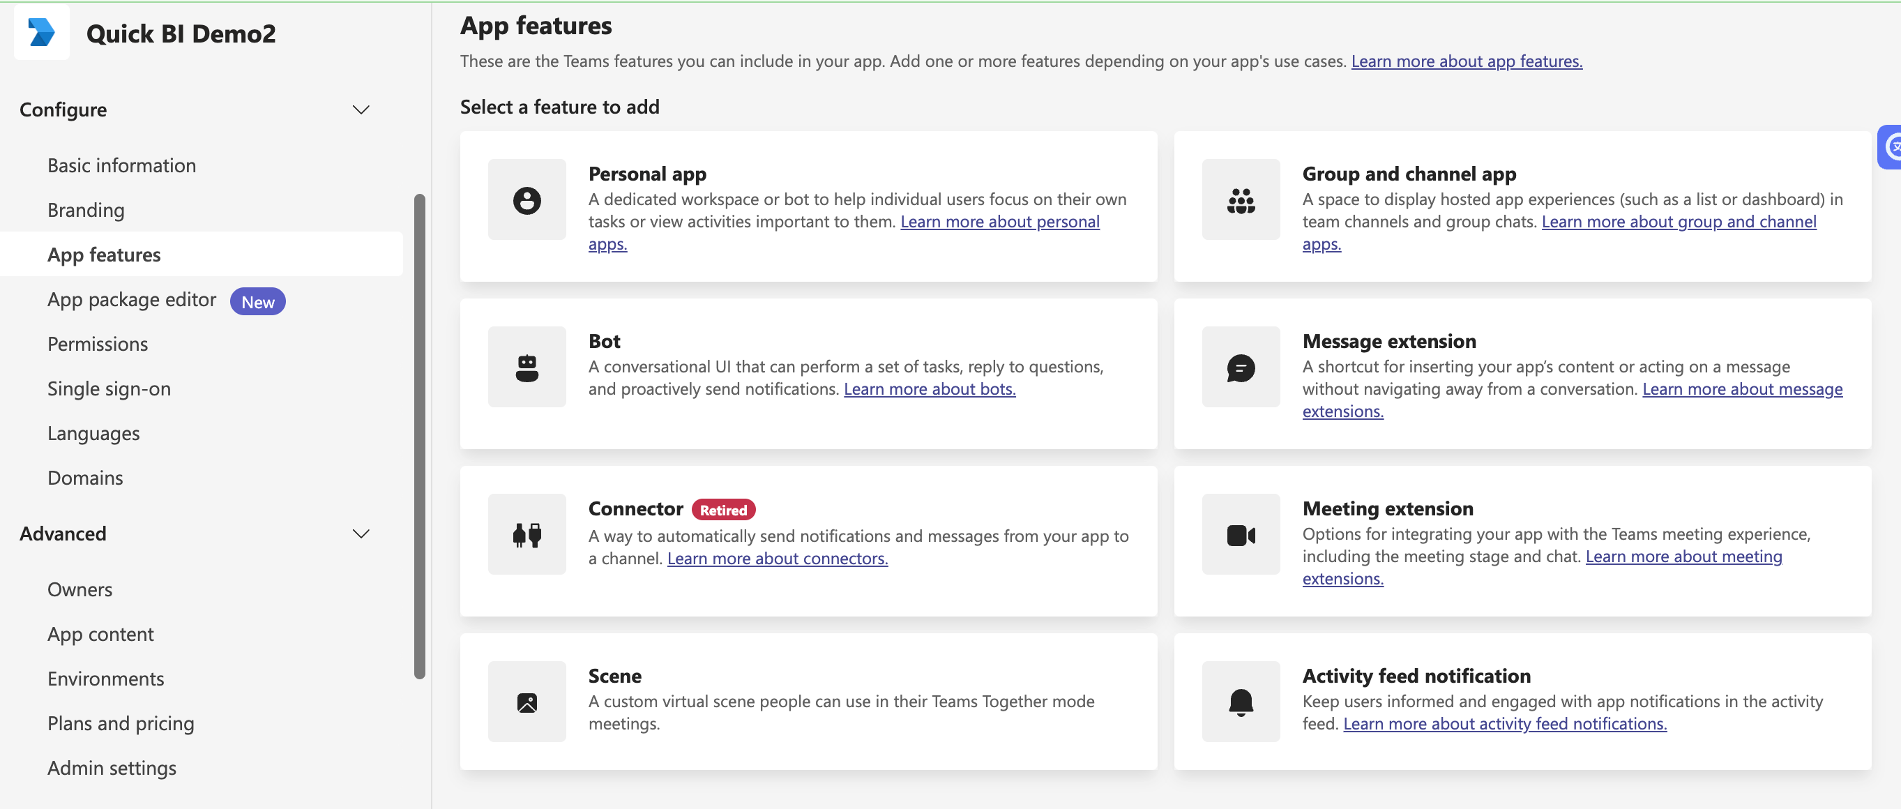
Task: Go to App package editor page
Action: coord(131,300)
